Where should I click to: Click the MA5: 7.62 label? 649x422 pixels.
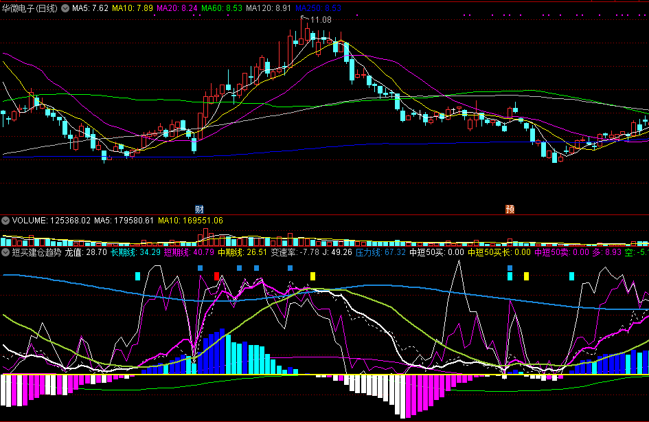90,8
